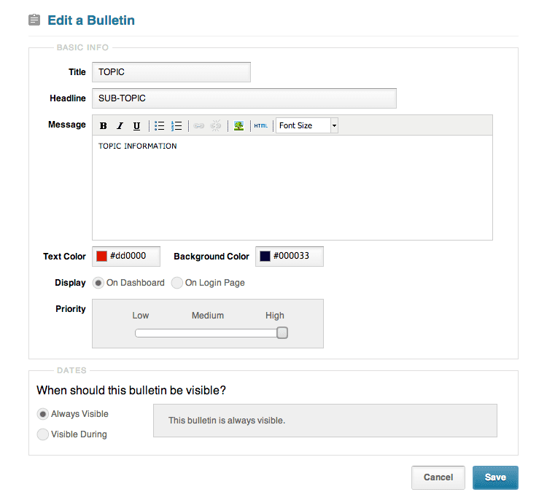
Task: Apply italic formatting in message editor
Action: pos(120,125)
